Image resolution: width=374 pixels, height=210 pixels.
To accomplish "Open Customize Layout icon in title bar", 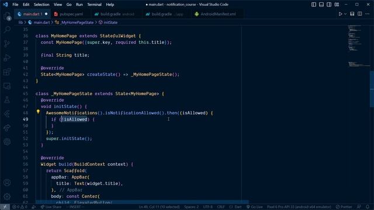I will pos(337,5).
